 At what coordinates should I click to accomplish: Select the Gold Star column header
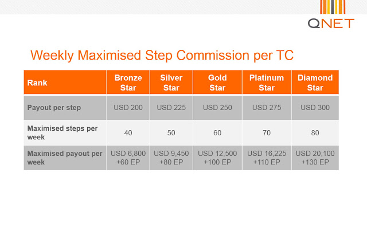pos(217,82)
